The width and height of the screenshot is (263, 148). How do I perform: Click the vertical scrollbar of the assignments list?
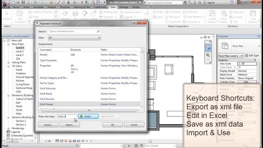tap(142, 78)
